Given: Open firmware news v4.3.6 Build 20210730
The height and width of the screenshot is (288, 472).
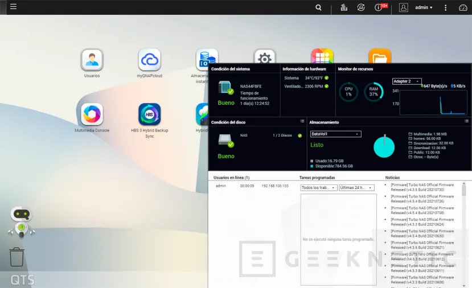Looking at the screenshot, I should [x=422, y=187].
